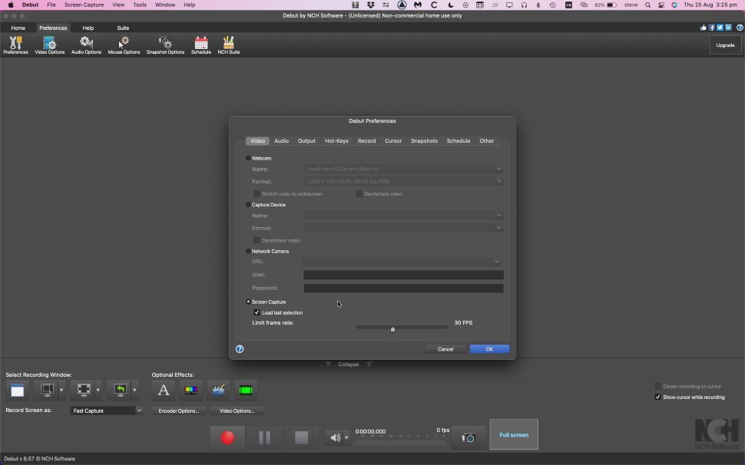Open Audio Options from the toolbar
The width and height of the screenshot is (745, 465).
[x=86, y=44]
